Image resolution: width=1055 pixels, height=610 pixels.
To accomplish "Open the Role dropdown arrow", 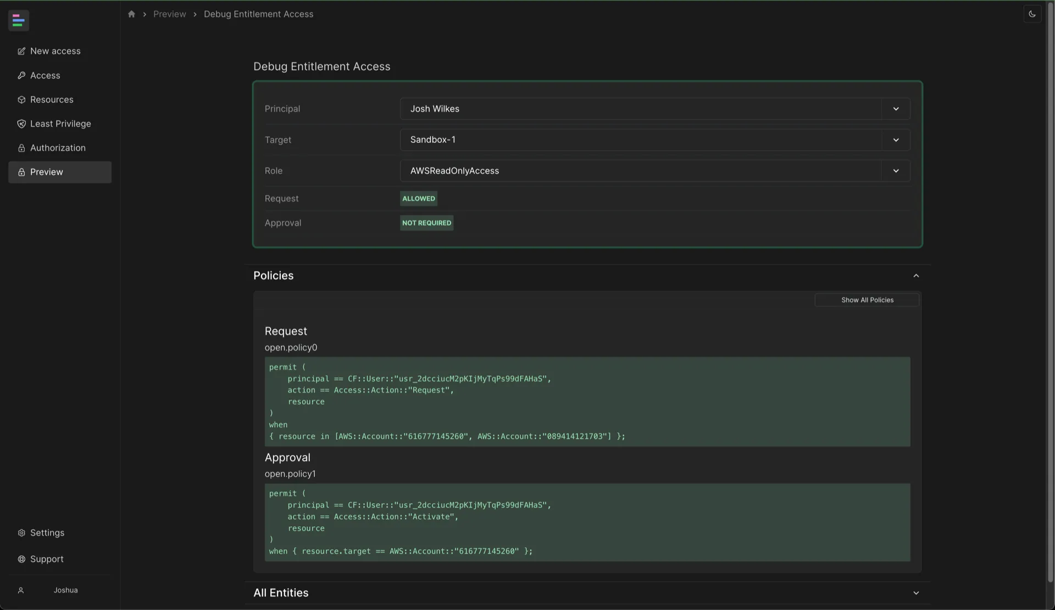I will [x=896, y=171].
